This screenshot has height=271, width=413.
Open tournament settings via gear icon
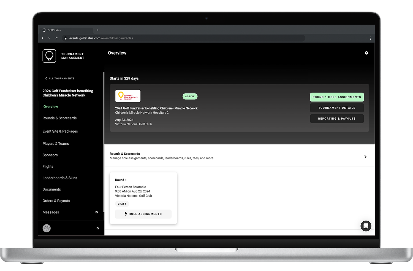click(x=366, y=53)
